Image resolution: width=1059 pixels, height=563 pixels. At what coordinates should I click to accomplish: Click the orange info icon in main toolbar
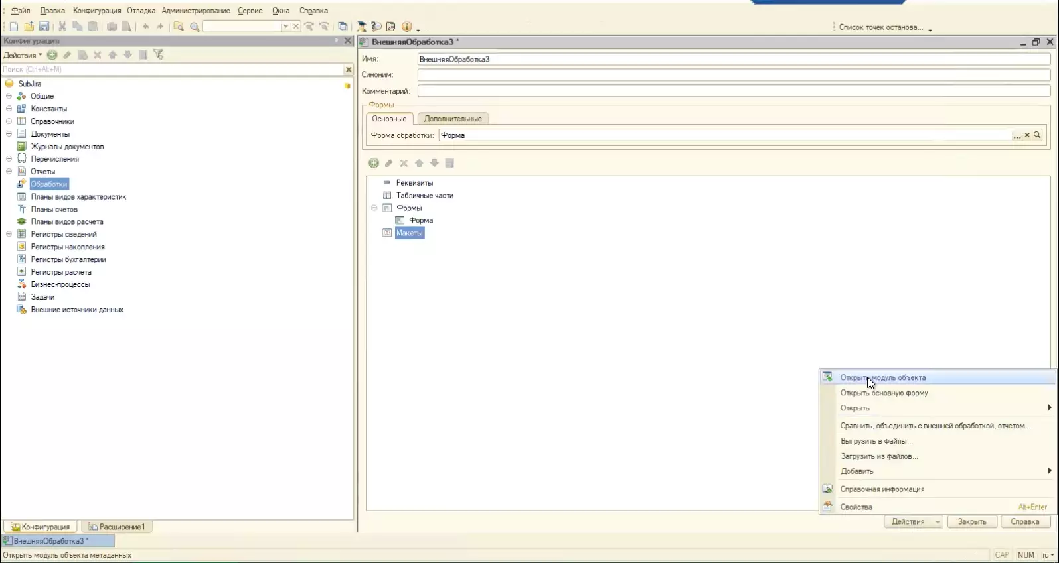[x=406, y=27]
